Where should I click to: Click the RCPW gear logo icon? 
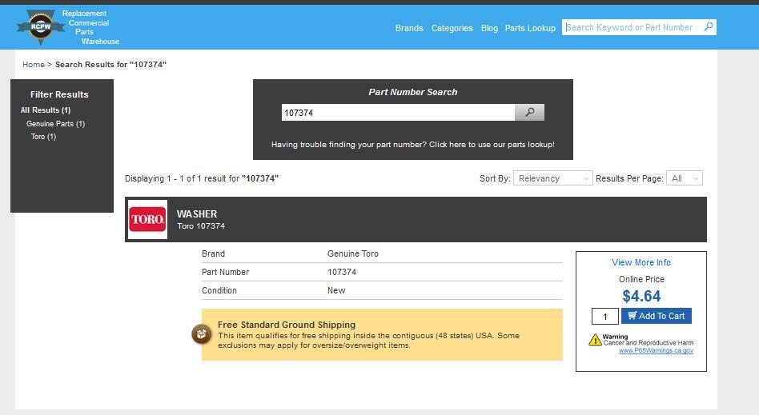[41, 27]
